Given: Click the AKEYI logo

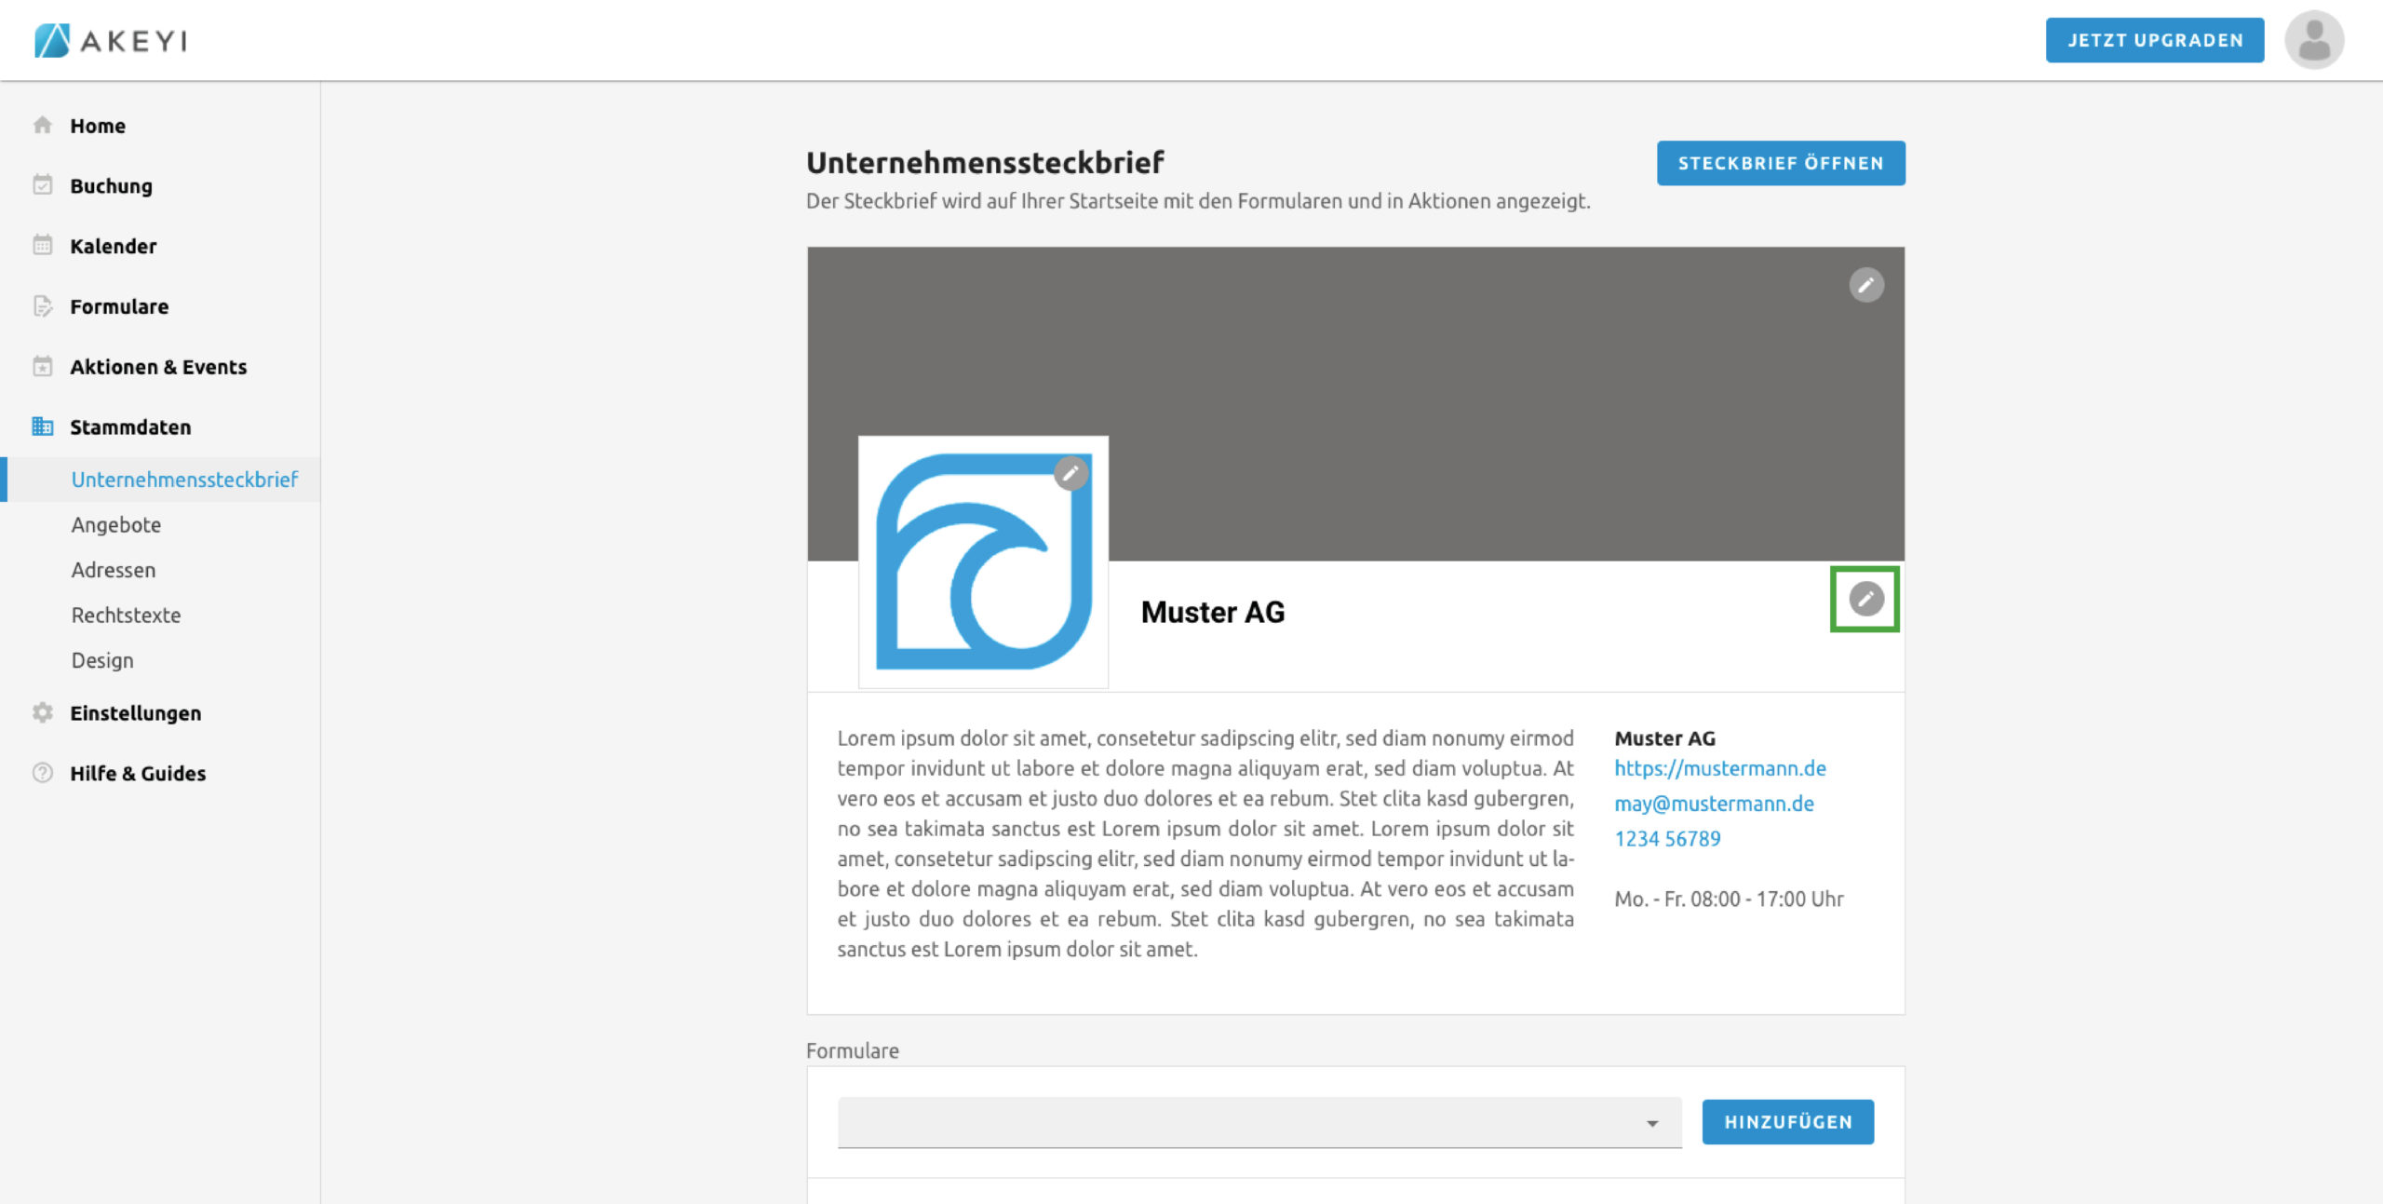Looking at the screenshot, I should click(x=111, y=40).
